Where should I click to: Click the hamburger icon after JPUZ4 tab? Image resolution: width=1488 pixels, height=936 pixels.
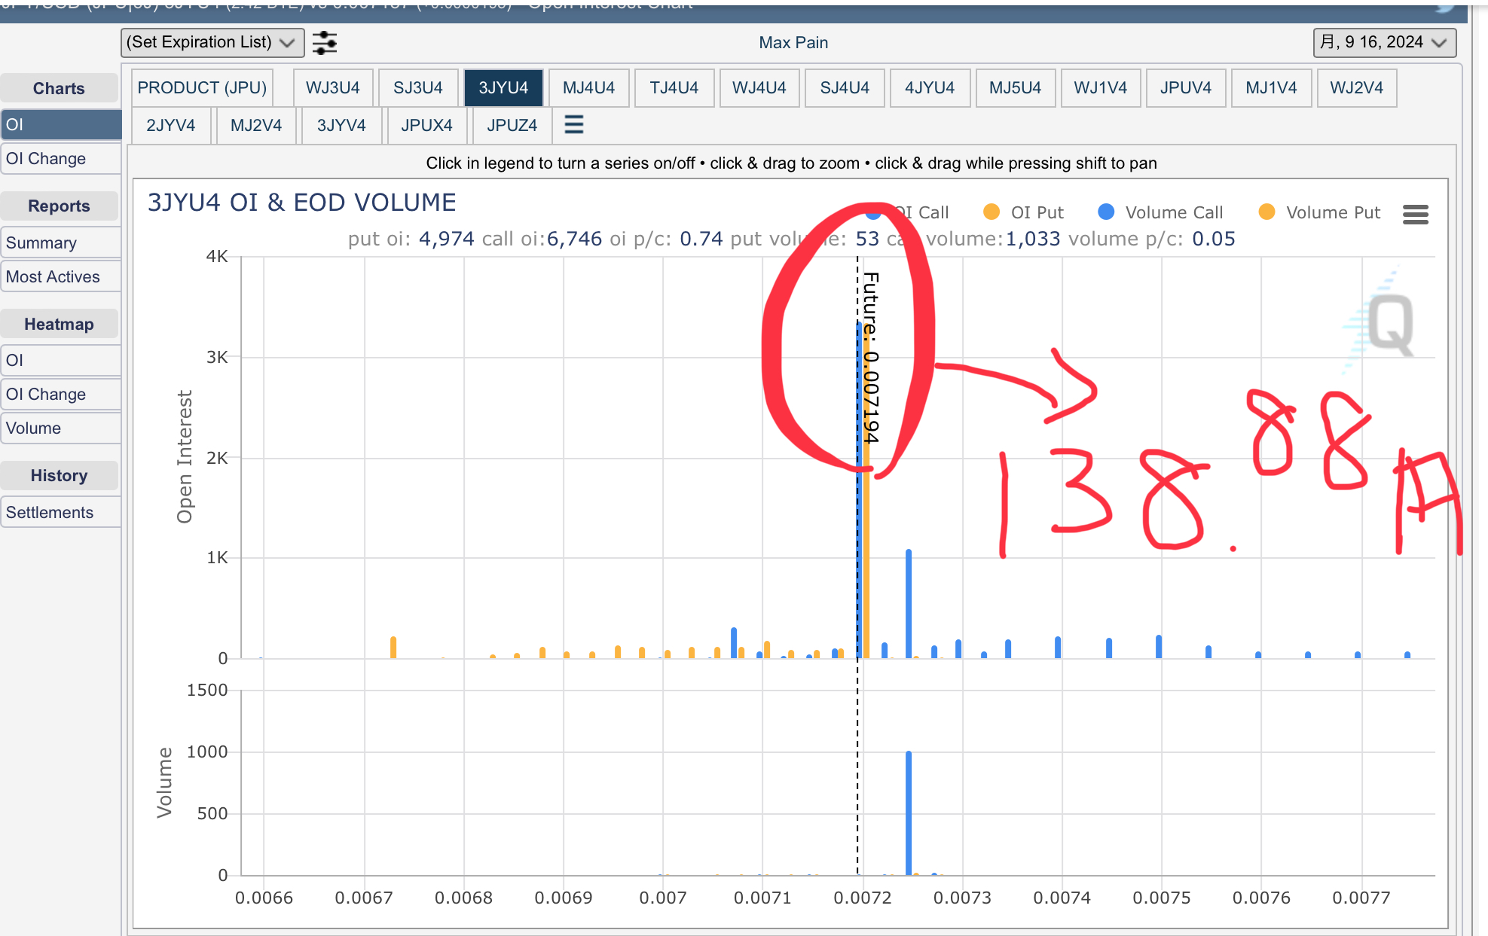[574, 125]
